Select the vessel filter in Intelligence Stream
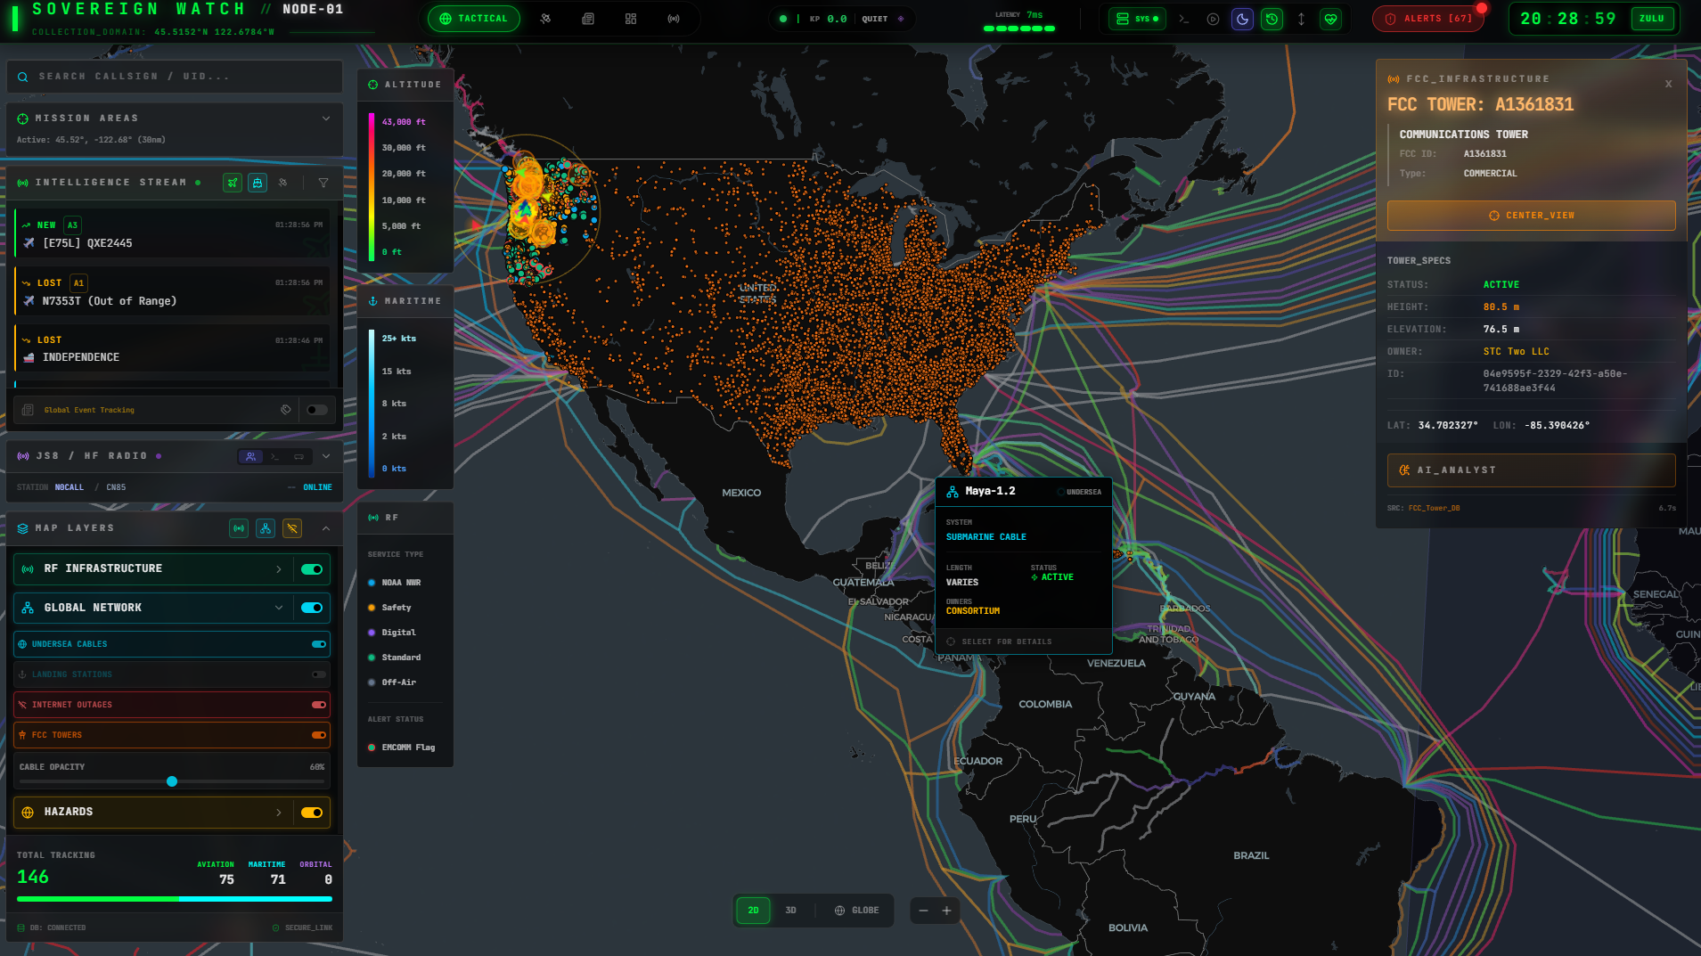This screenshot has height=956, width=1701. (258, 183)
